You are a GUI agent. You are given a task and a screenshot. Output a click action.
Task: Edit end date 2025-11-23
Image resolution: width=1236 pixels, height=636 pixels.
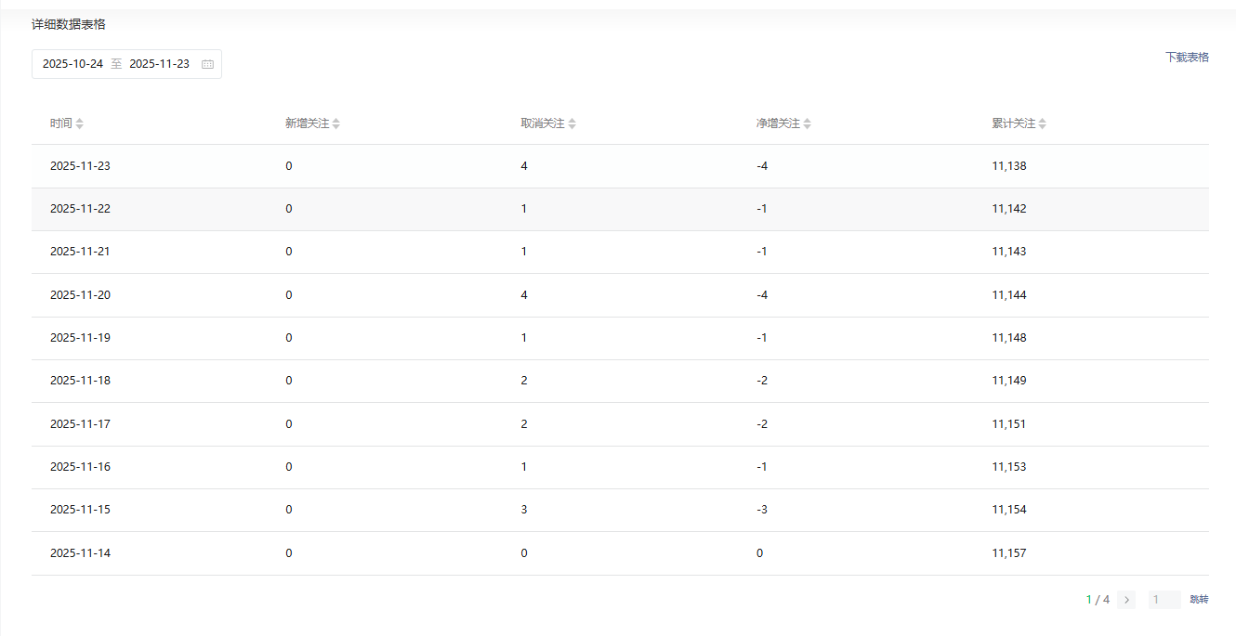tap(159, 64)
